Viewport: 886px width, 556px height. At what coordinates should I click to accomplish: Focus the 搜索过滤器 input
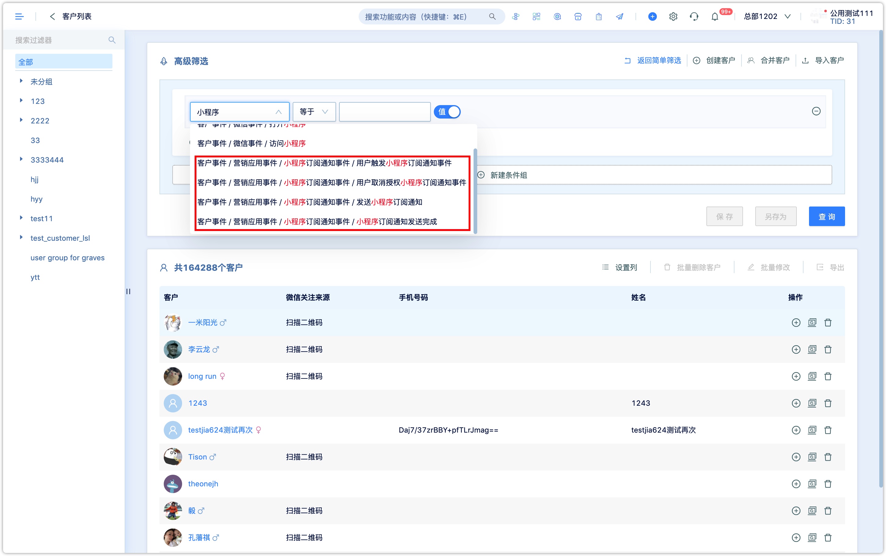(59, 40)
